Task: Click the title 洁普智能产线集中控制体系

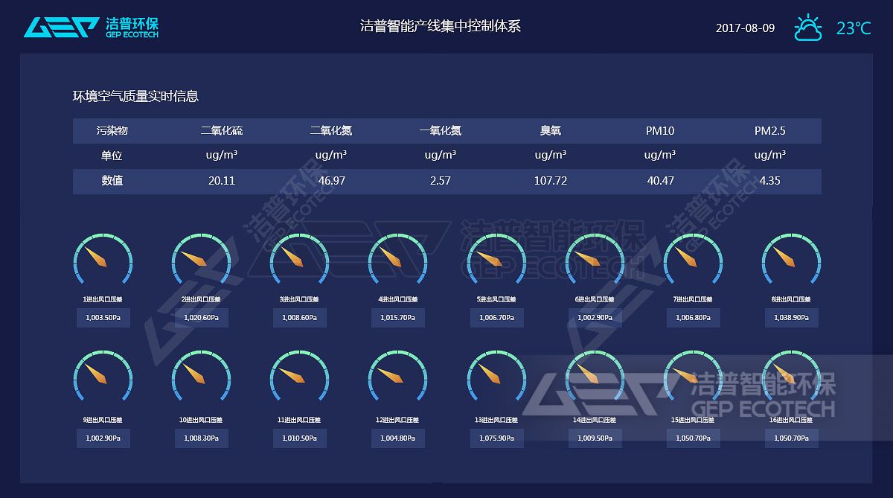Action: point(440,26)
